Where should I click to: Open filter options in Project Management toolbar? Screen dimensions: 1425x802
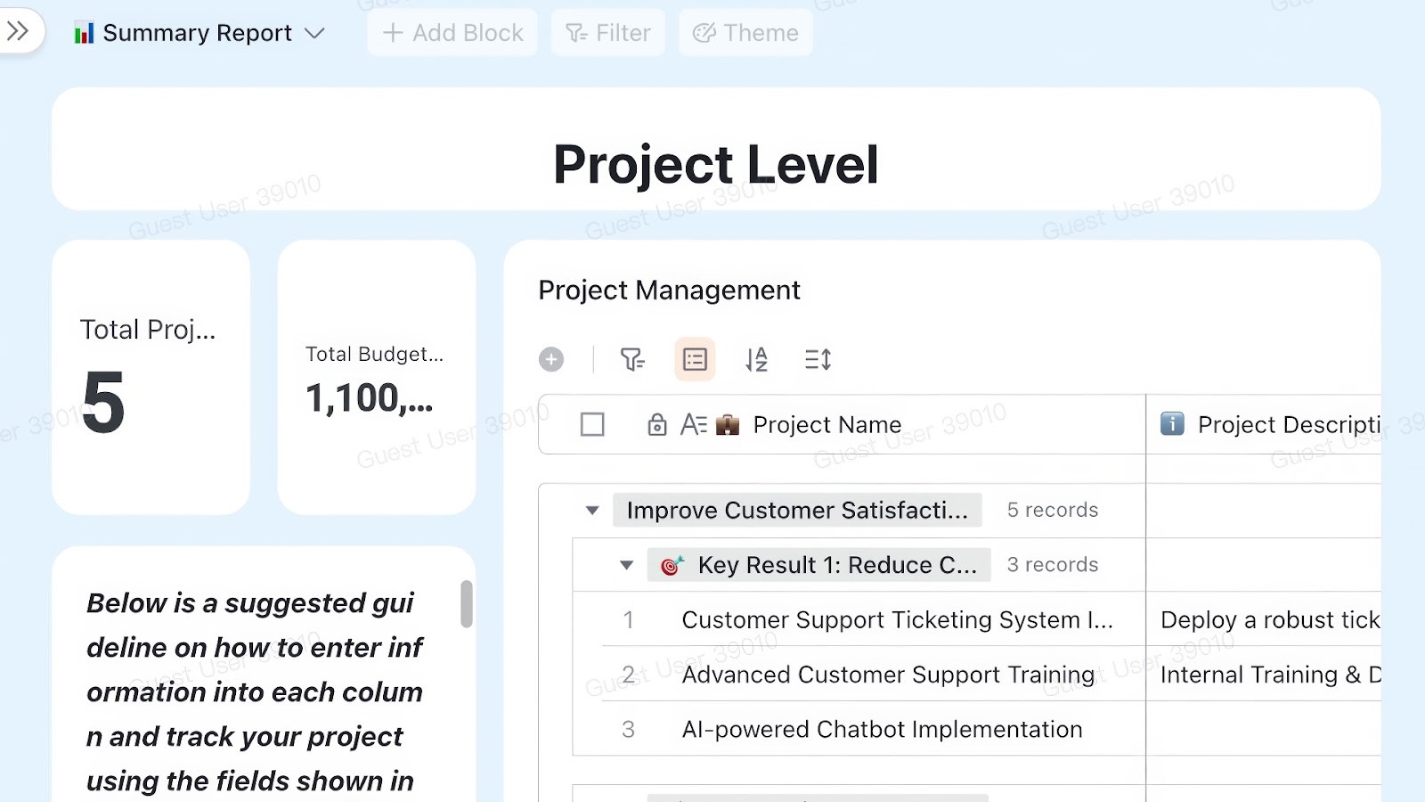pyautogui.click(x=632, y=359)
